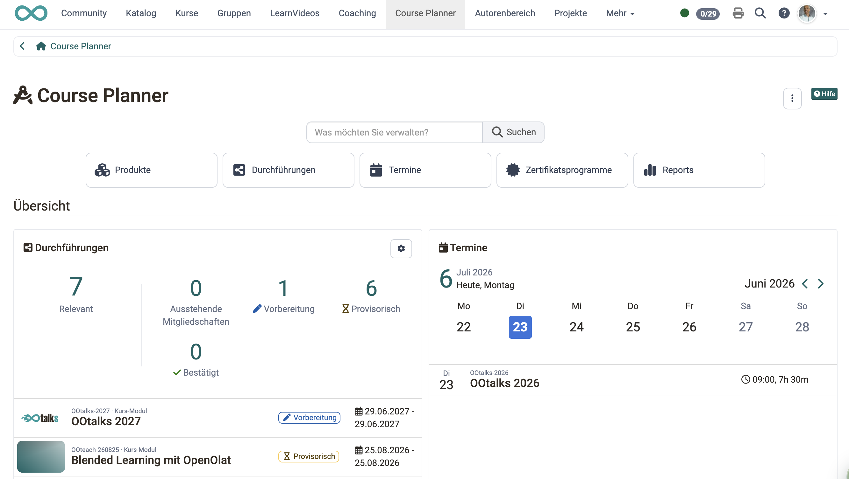849x479 pixels.
Task: Open the print icon in header
Action: [x=738, y=13]
